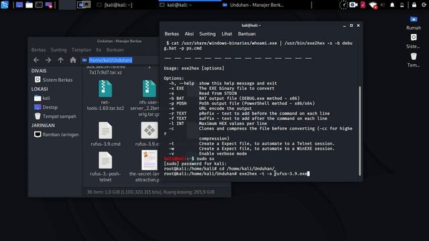Go to the home folder in the file manager
The width and height of the screenshot is (429, 241).
73,60
